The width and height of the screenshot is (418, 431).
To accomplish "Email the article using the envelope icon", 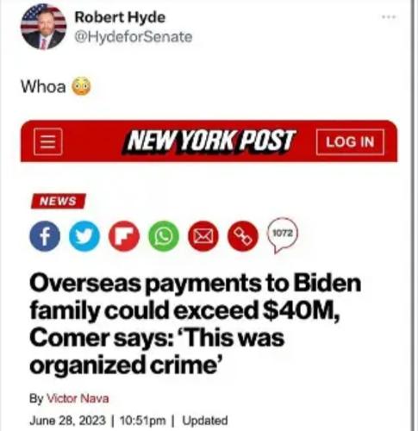I will point(203,236).
